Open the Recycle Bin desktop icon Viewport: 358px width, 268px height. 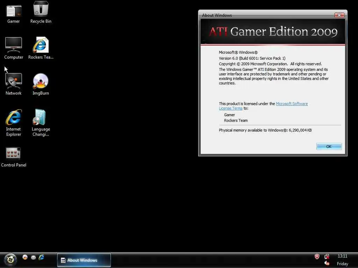coord(41,12)
